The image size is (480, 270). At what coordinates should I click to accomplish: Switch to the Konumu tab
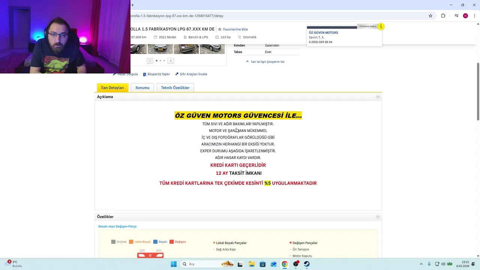[x=142, y=88]
